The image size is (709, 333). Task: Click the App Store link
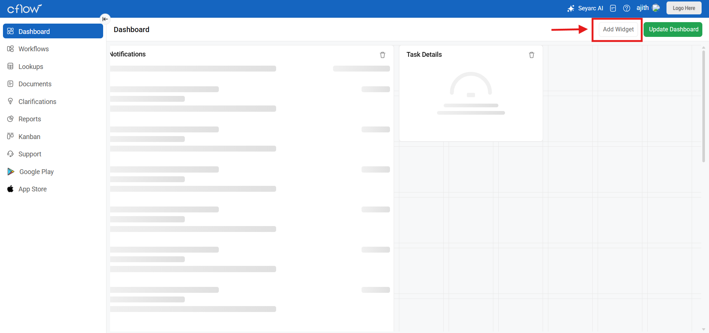click(x=33, y=189)
